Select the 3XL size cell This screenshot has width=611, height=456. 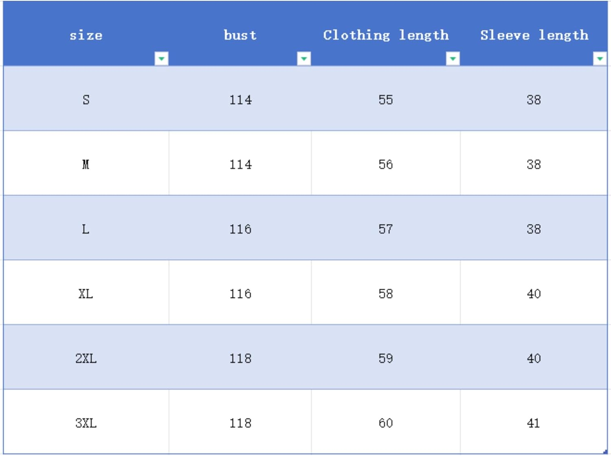(86, 423)
